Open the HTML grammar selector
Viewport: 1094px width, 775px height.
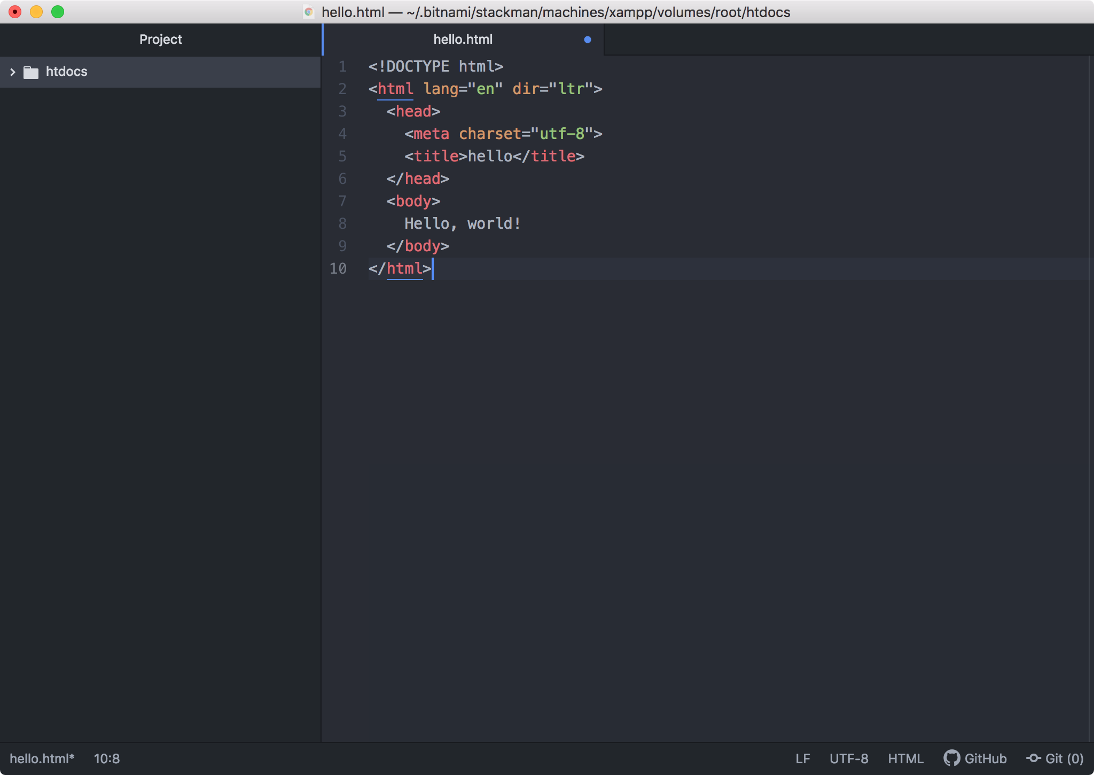click(905, 758)
